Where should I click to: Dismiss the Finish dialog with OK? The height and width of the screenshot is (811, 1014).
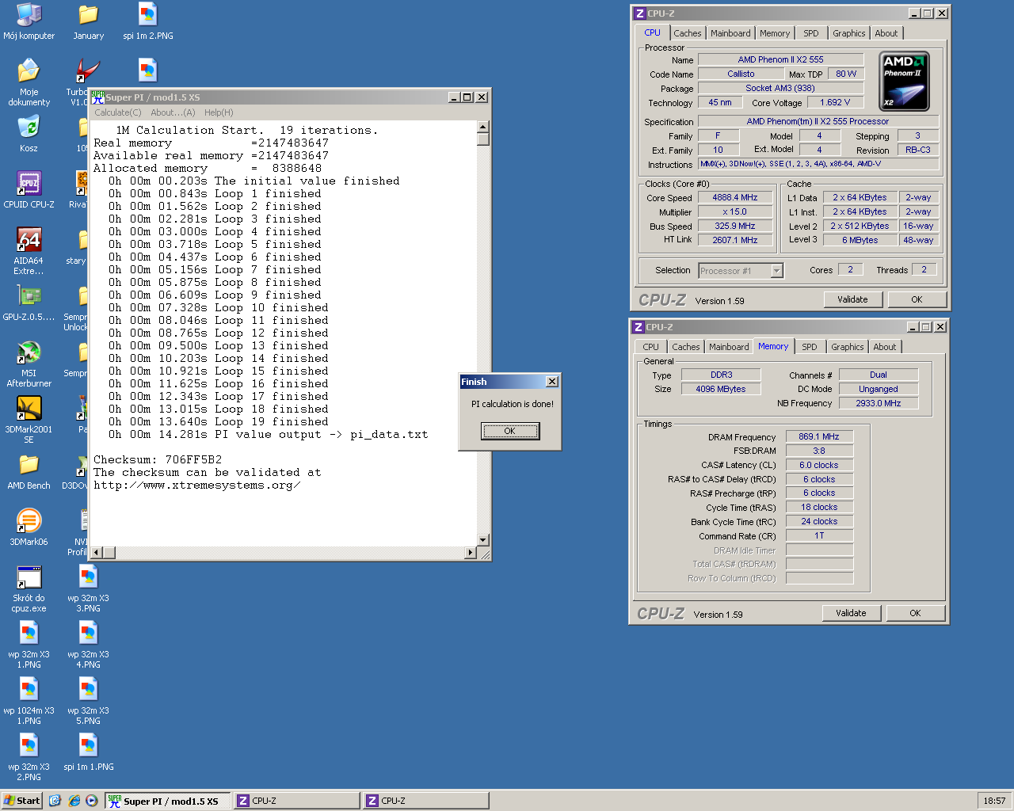coord(509,430)
